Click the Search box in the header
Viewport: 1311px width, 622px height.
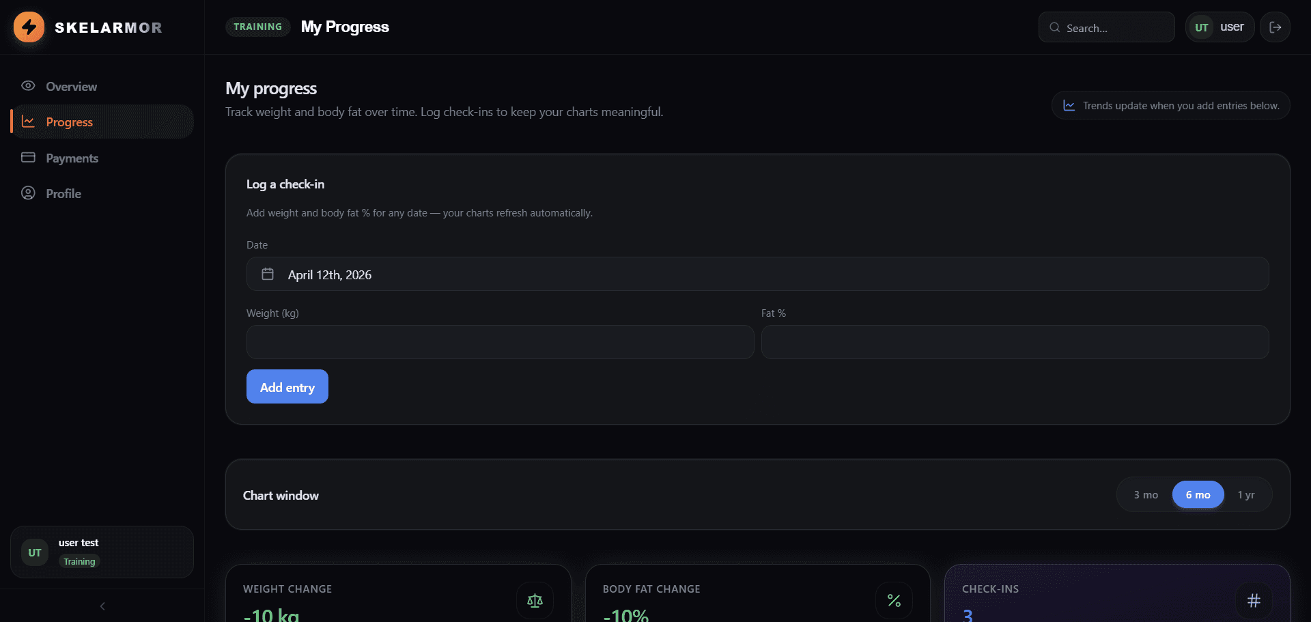[x=1106, y=27]
